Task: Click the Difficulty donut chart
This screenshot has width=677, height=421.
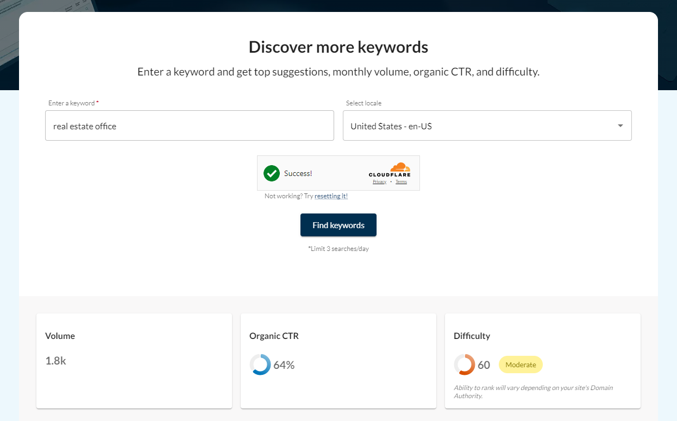Action: click(x=465, y=365)
